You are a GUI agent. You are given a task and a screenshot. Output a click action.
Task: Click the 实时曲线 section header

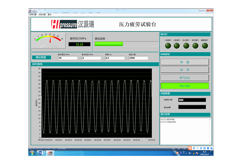point(95,64)
